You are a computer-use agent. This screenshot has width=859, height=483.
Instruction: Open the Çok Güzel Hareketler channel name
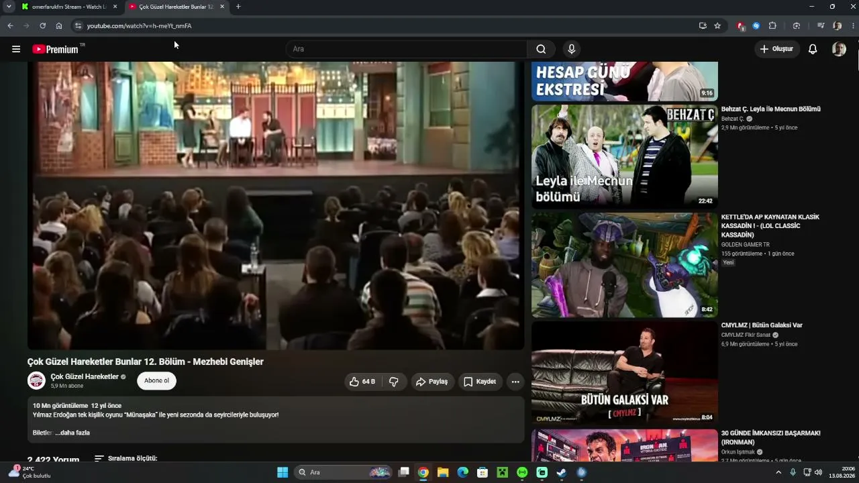(85, 377)
